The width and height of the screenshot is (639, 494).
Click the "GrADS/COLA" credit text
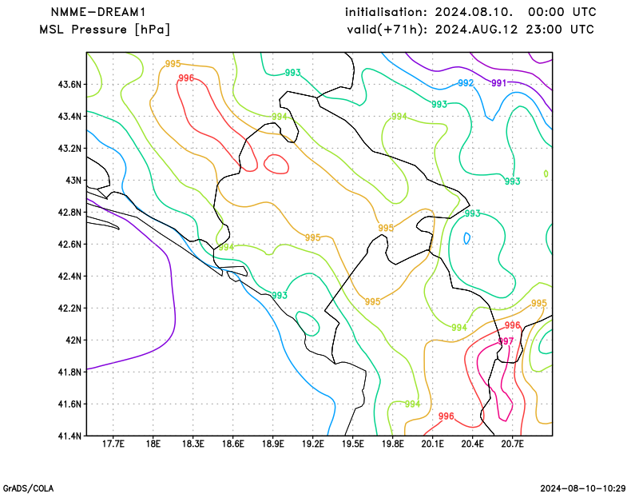point(28,488)
